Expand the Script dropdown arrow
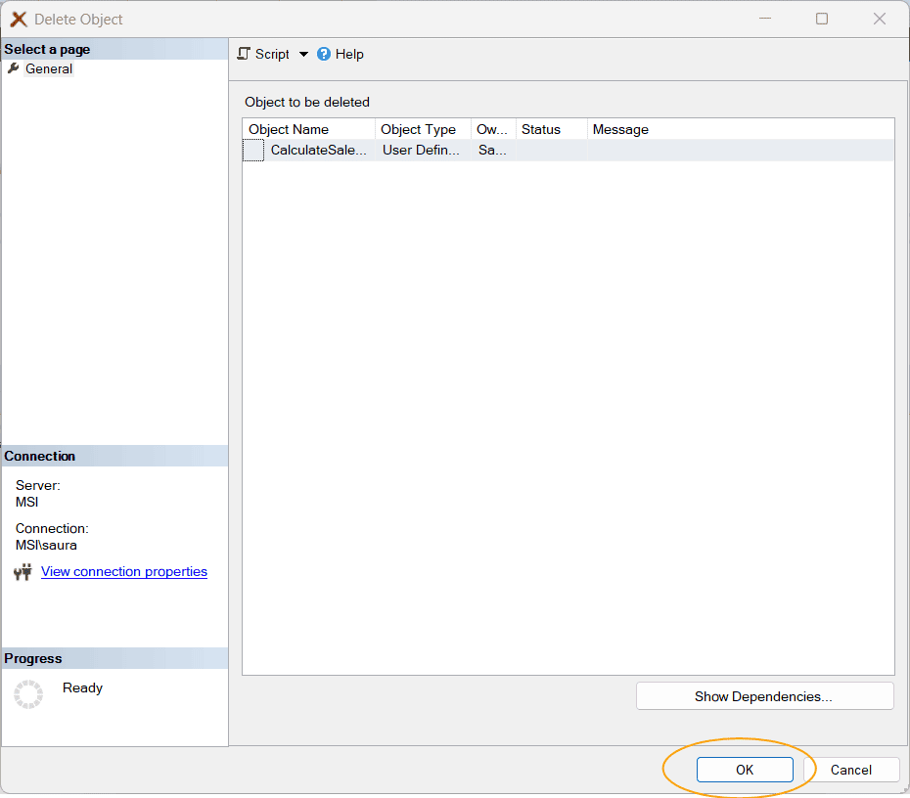This screenshot has height=798, width=910. click(303, 54)
